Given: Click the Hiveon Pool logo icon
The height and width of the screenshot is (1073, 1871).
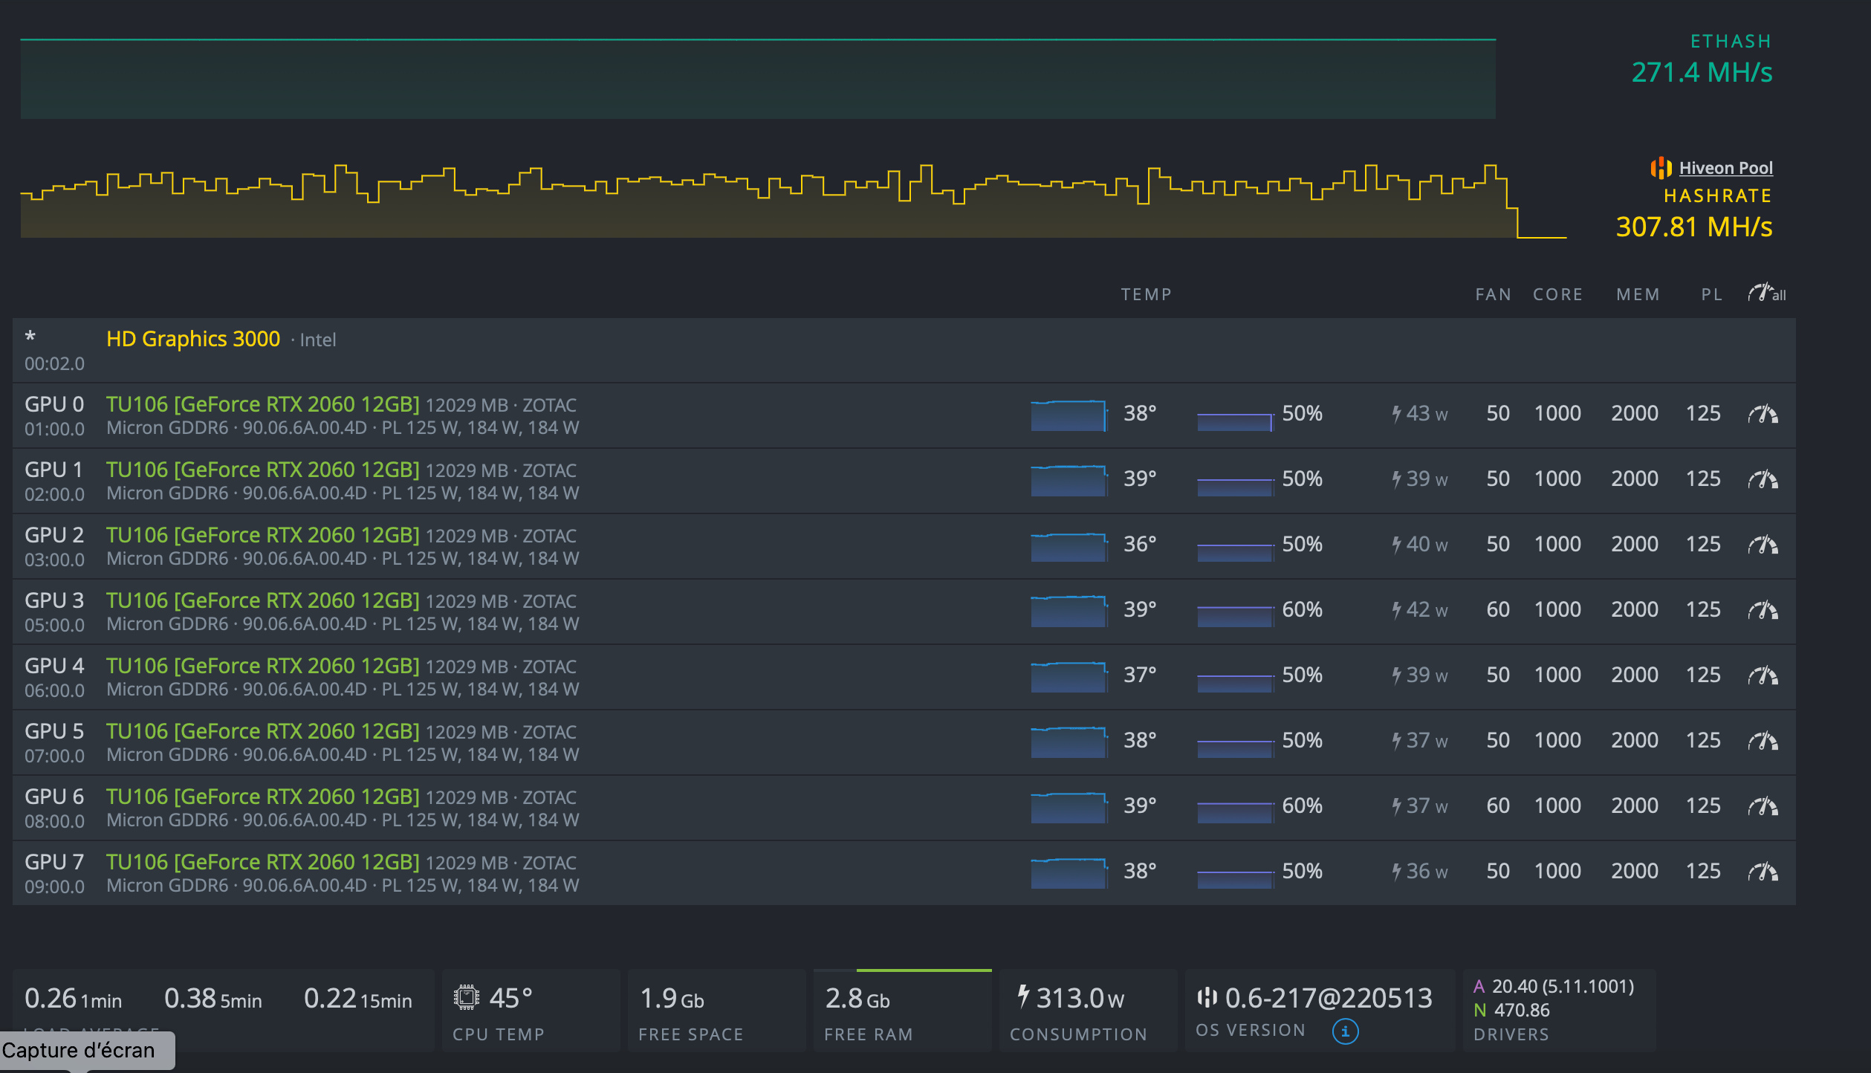Looking at the screenshot, I should (1661, 169).
